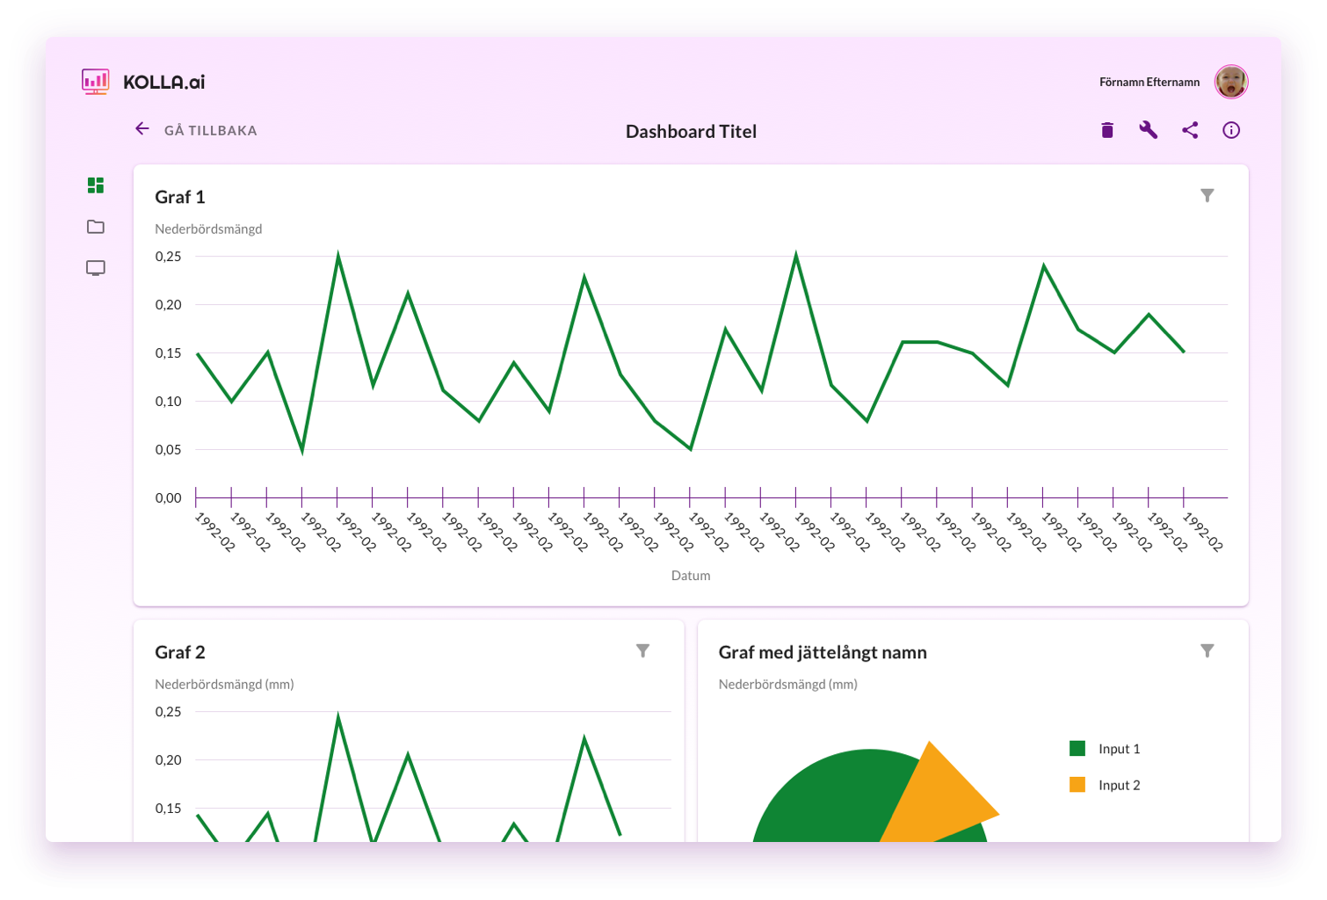Click the orange pie chart slice
This screenshot has height=900, width=1327.
pyautogui.click(x=942, y=796)
